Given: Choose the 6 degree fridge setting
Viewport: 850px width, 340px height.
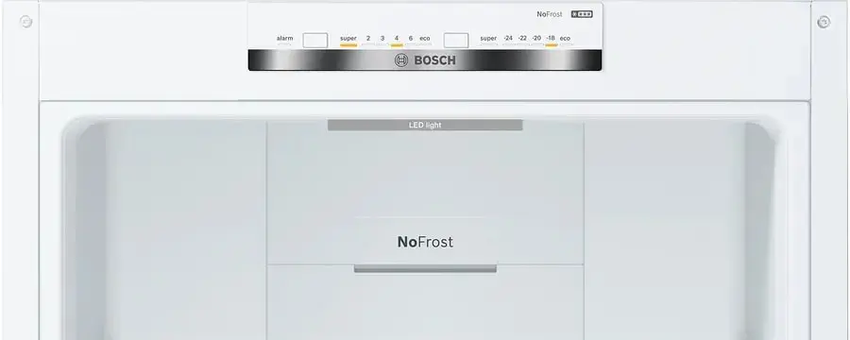Looking at the screenshot, I should coord(411,39).
